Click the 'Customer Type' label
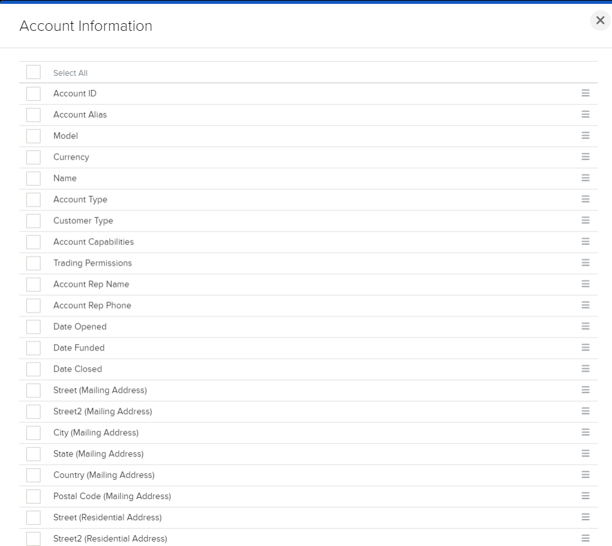Image resolution: width=612 pixels, height=546 pixels. click(83, 221)
